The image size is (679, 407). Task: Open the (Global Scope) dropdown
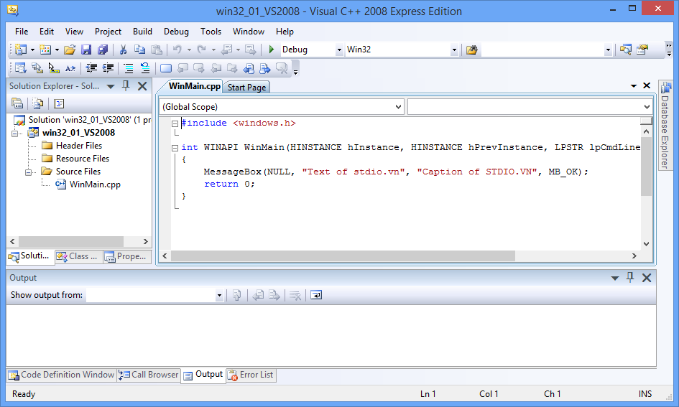click(x=398, y=106)
